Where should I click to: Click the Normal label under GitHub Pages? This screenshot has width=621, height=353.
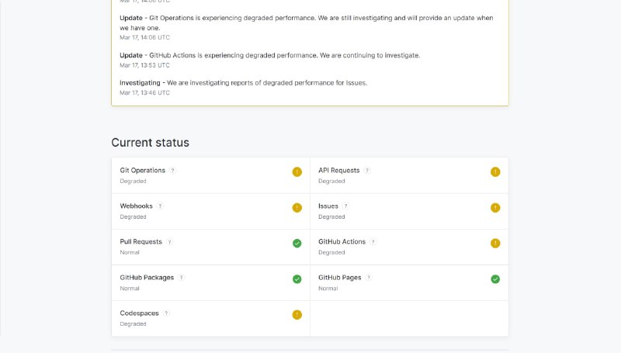[328, 289]
